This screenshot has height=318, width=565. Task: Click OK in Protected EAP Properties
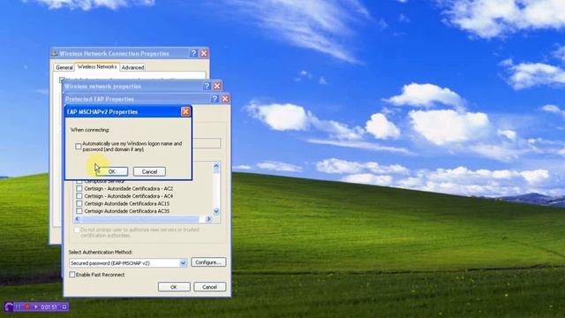[x=174, y=287]
